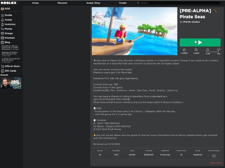225x168 pixels.
Task: Open the Create tab
Action: [x=123, y=3]
